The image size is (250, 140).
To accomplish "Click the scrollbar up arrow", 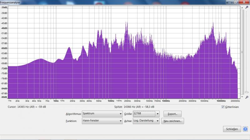I will click(242, 7).
